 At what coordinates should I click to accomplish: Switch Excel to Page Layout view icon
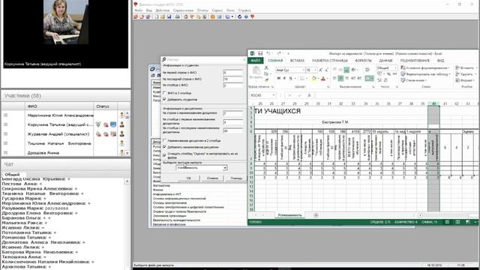(457, 222)
